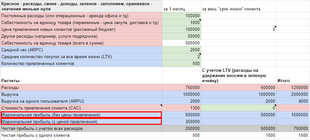The width and height of the screenshot is (310, 140).
Task: Click the 'за 1 месяц' column header
Action: click(x=182, y=6)
